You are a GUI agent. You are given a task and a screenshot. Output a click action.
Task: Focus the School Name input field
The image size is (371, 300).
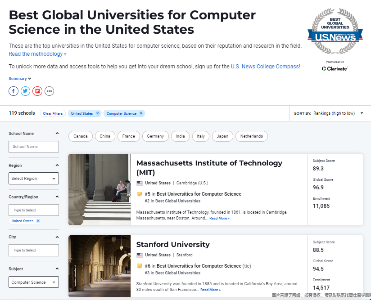click(x=34, y=147)
